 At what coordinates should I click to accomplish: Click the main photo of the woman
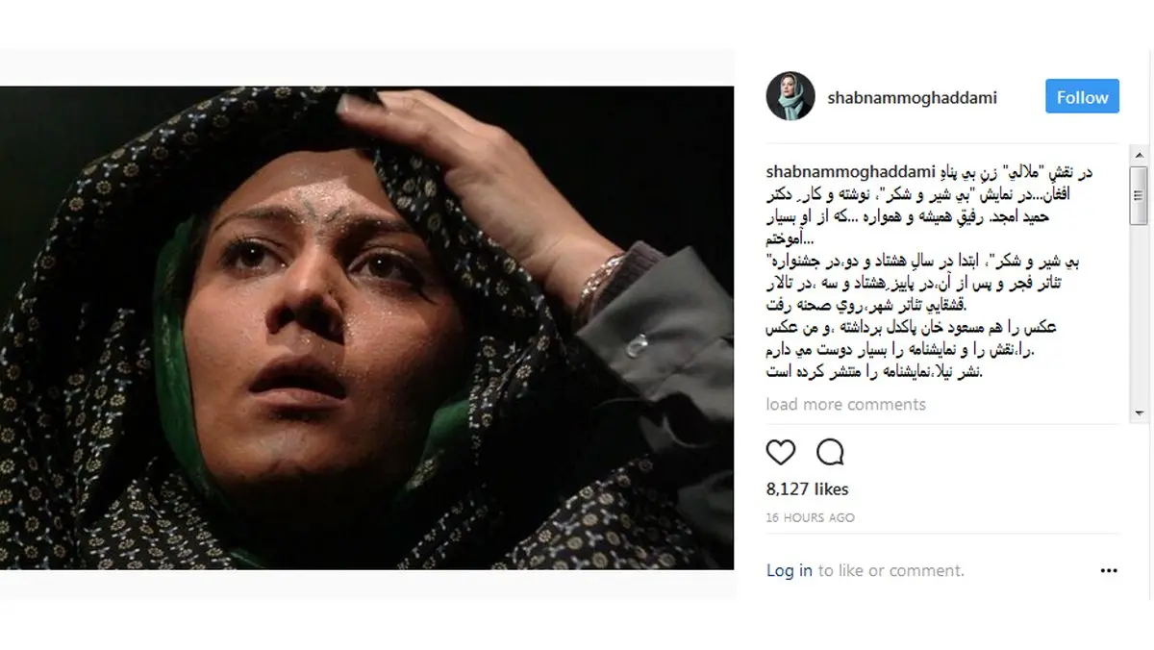point(366,328)
